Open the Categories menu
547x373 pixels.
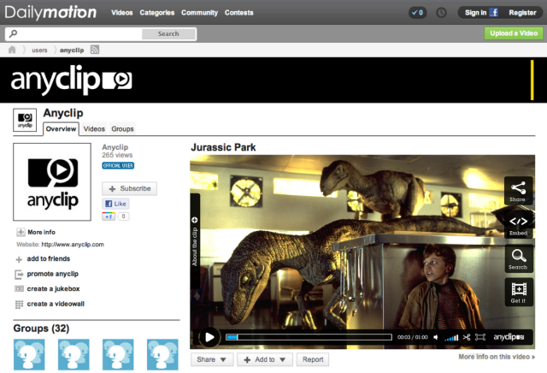coord(157,13)
